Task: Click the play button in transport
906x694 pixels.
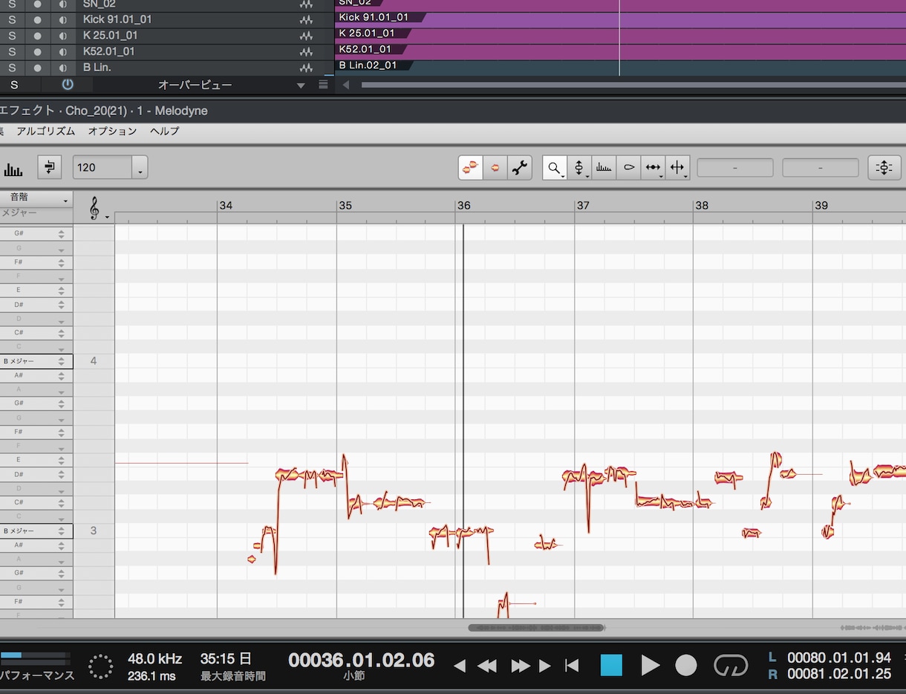Action: (x=650, y=665)
